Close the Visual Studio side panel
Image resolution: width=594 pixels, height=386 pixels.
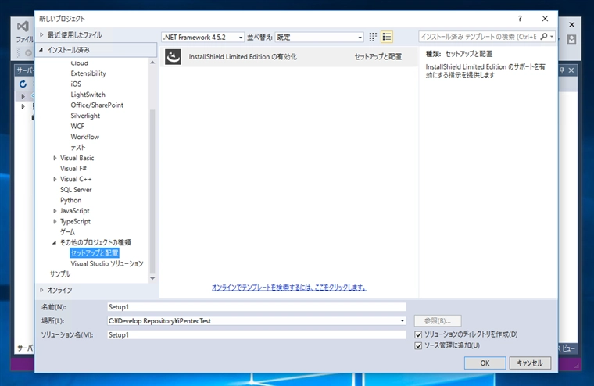pos(571,70)
